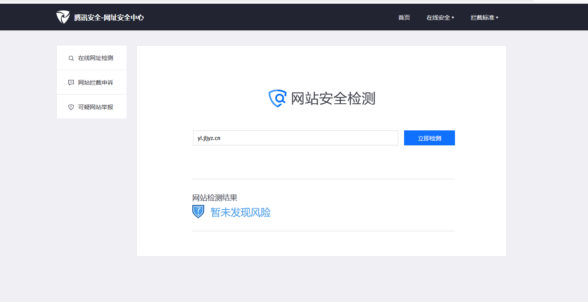The width and height of the screenshot is (588, 302).
Task: Click the speech bubble icon beside 网站拦截申诉
Action: (x=71, y=82)
